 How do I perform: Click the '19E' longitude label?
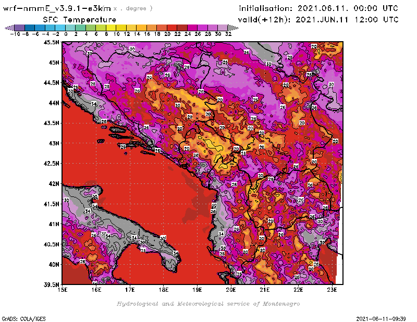[x=197, y=290]
